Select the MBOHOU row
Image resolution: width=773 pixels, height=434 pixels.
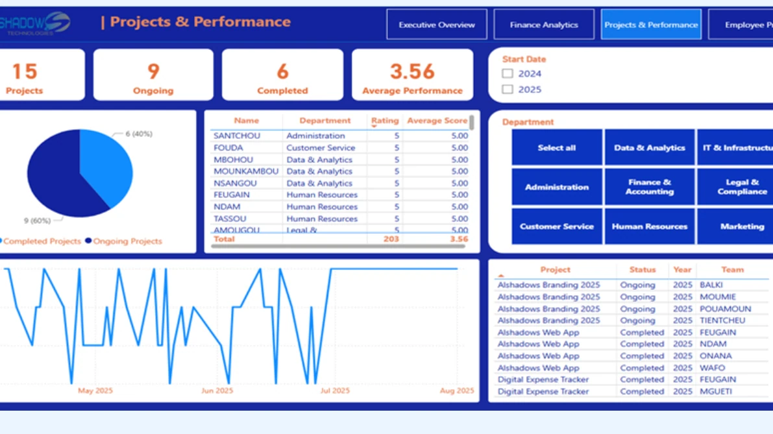pos(340,160)
